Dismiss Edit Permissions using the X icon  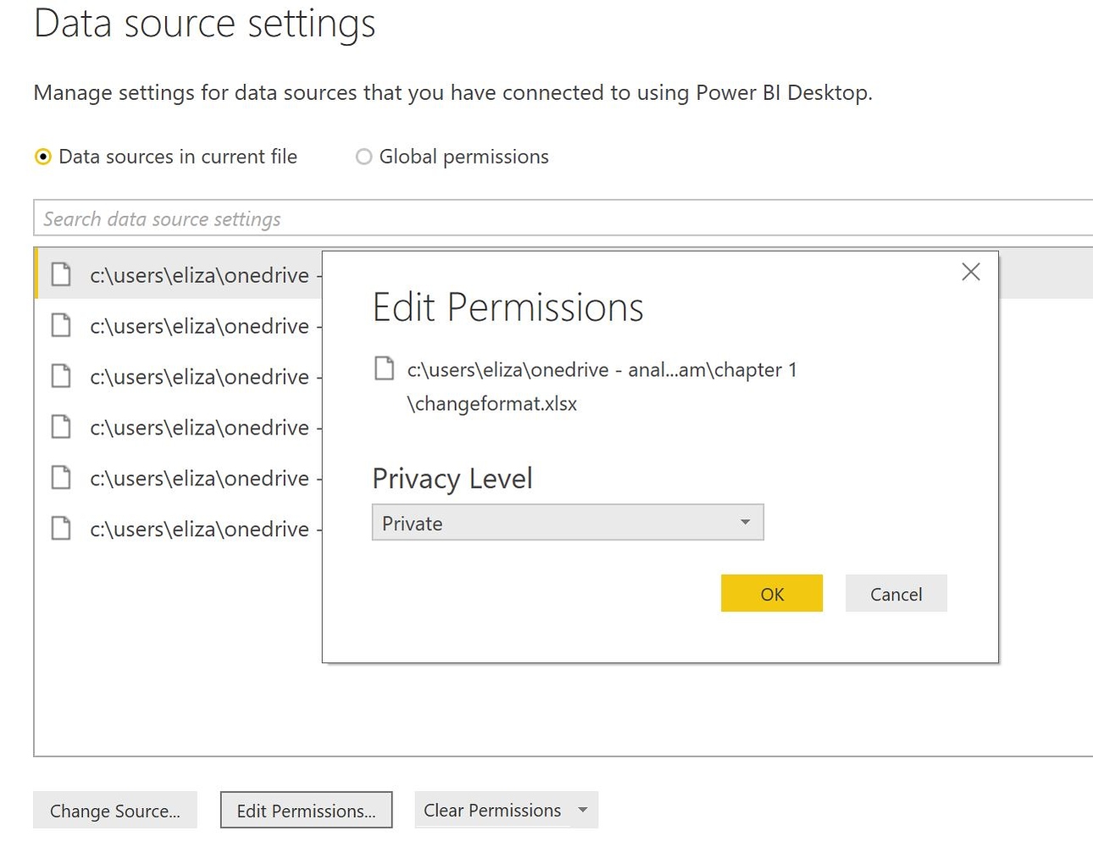click(x=970, y=272)
